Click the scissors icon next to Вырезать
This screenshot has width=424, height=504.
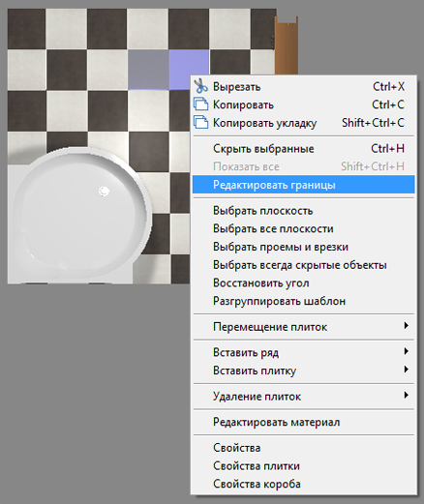[200, 86]
